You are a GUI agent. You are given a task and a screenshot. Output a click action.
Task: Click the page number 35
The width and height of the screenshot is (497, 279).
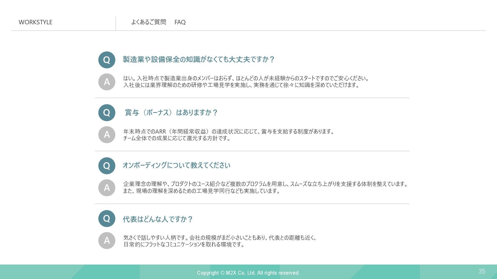click(x=482, y=271)
